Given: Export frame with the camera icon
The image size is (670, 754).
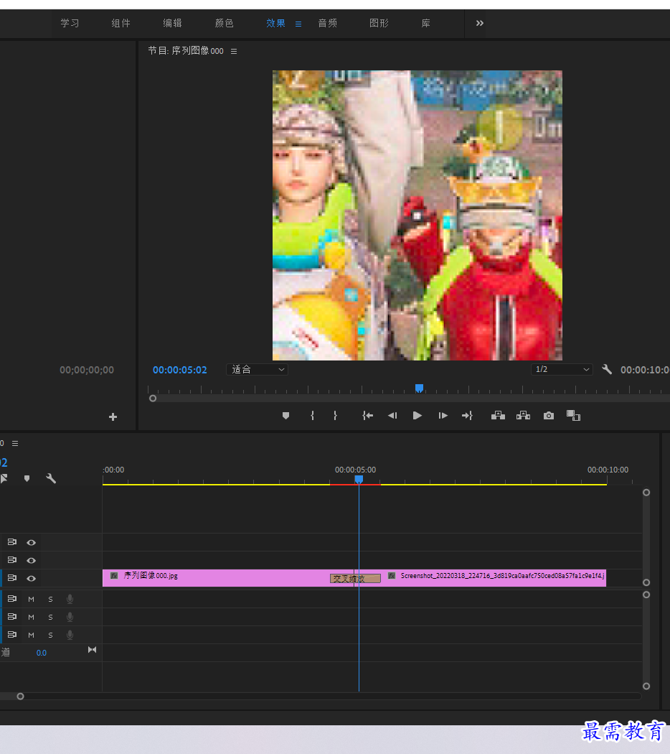Looking at the screenshot, I should click(x=549, y=416).
